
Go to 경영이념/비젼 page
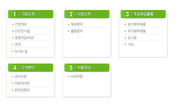click(24, 38)
